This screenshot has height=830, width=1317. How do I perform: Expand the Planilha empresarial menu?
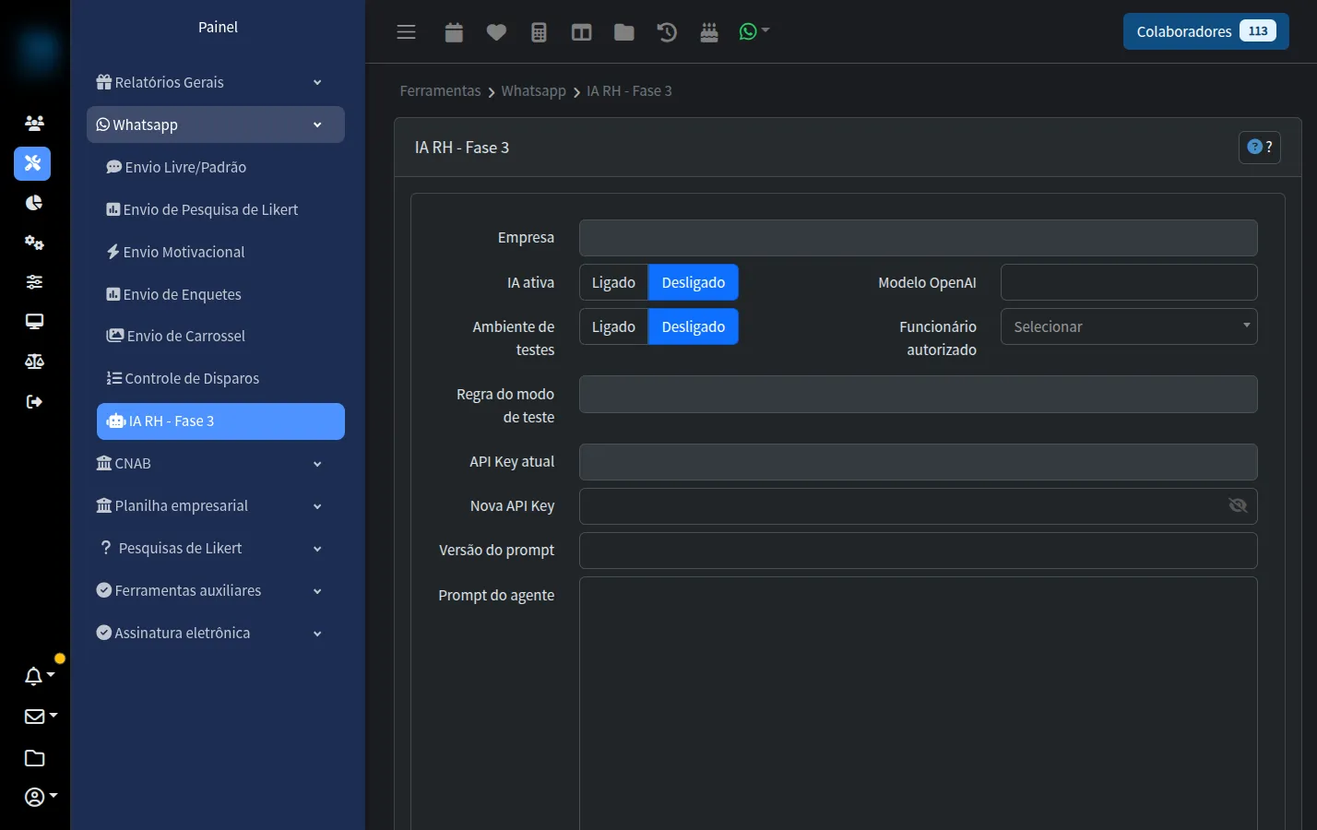point(216,505)
